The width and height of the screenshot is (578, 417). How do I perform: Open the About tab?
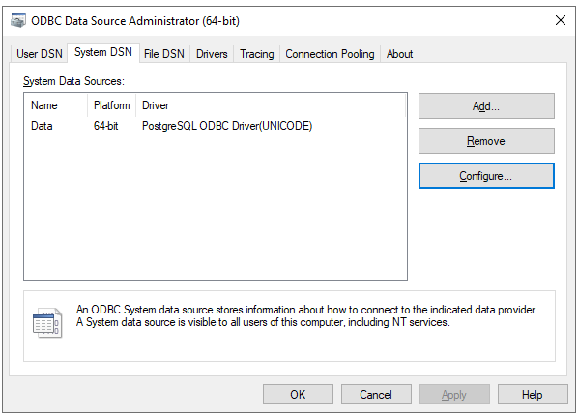tap(399, 54)
